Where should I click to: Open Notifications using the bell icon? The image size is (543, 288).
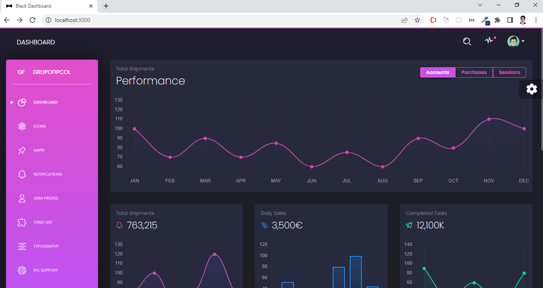point(22,174)
